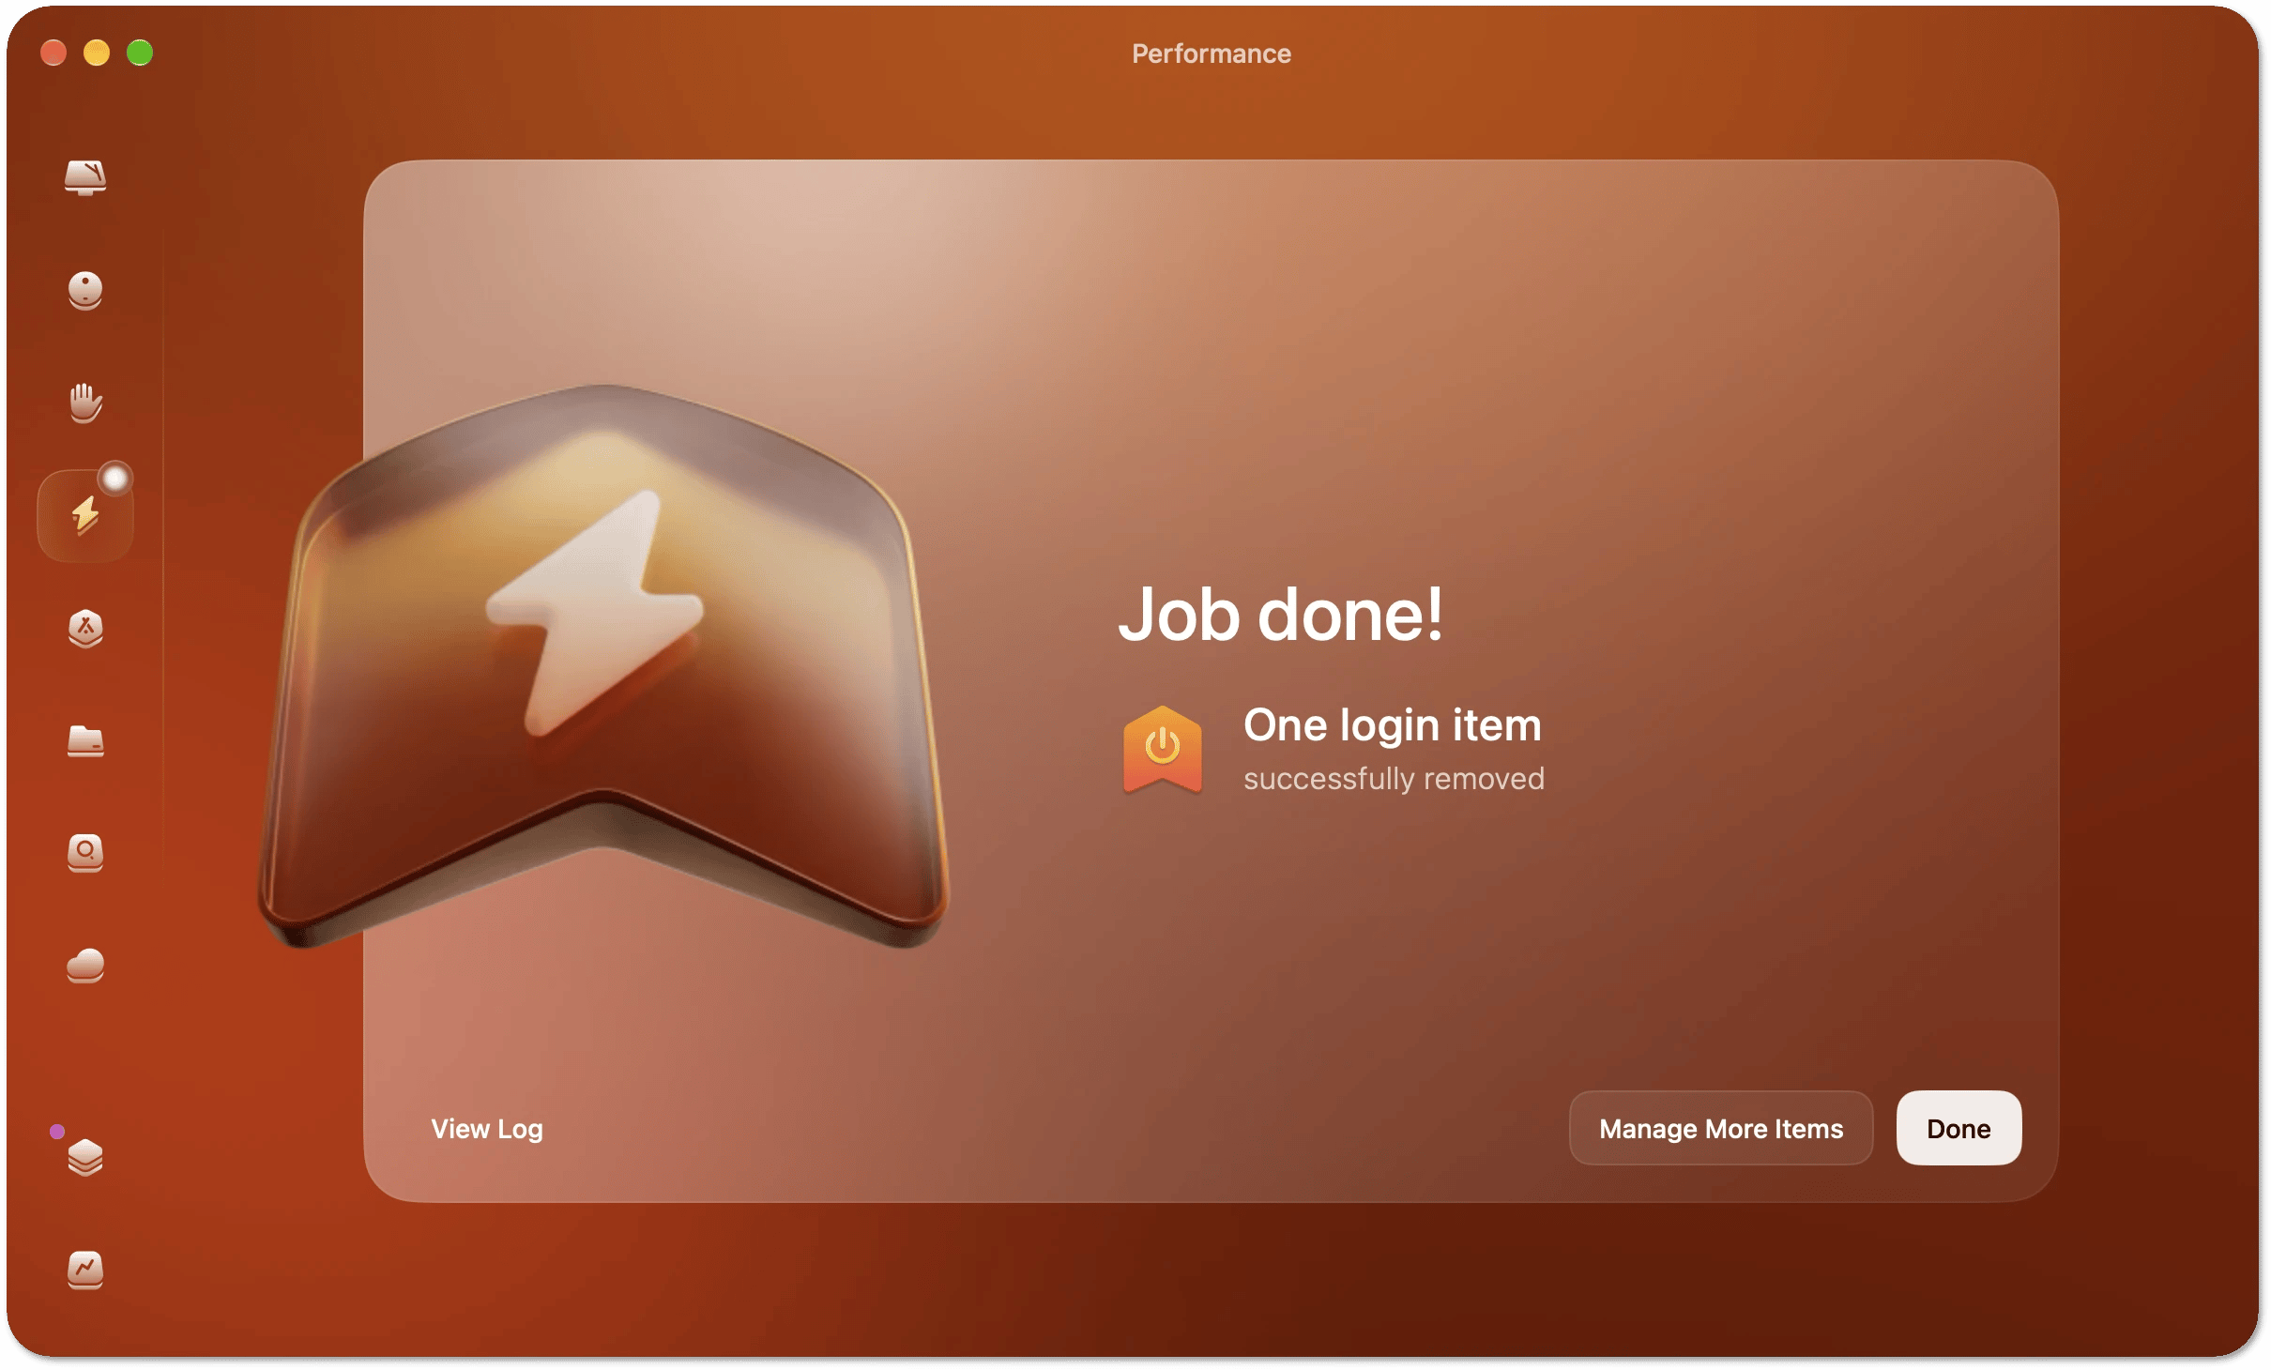
Task: Open the View Log link
Action: tap(487, 1129)
